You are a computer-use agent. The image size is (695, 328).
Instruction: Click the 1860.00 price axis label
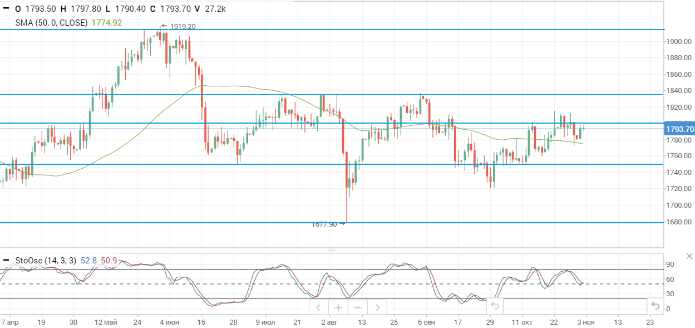[679, 75]
